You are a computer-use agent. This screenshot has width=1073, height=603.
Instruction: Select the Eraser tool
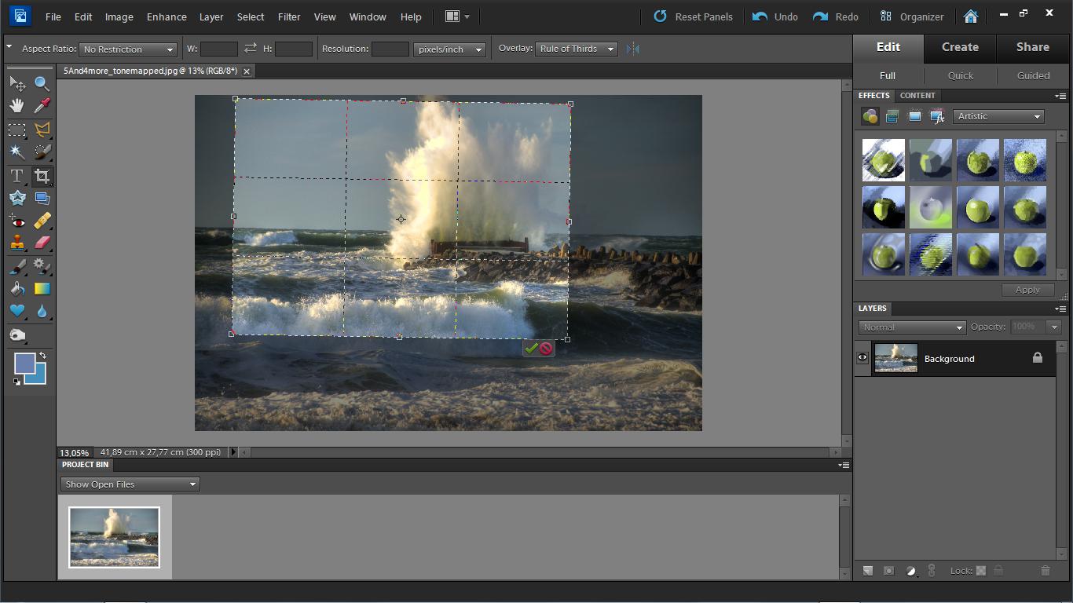tap(42, 243)
